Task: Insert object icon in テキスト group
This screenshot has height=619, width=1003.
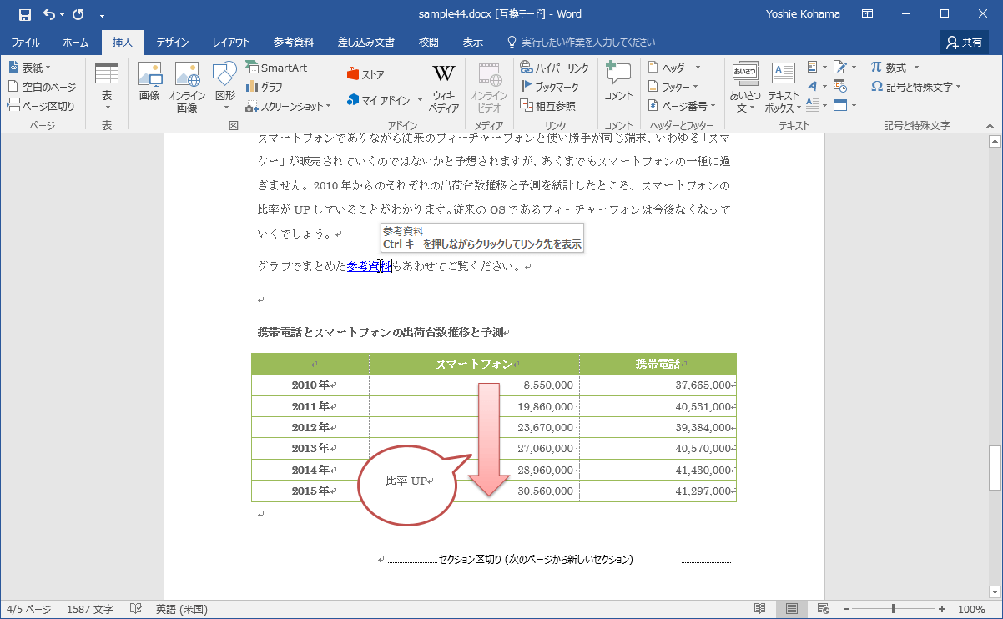Action: pos(844,106)
